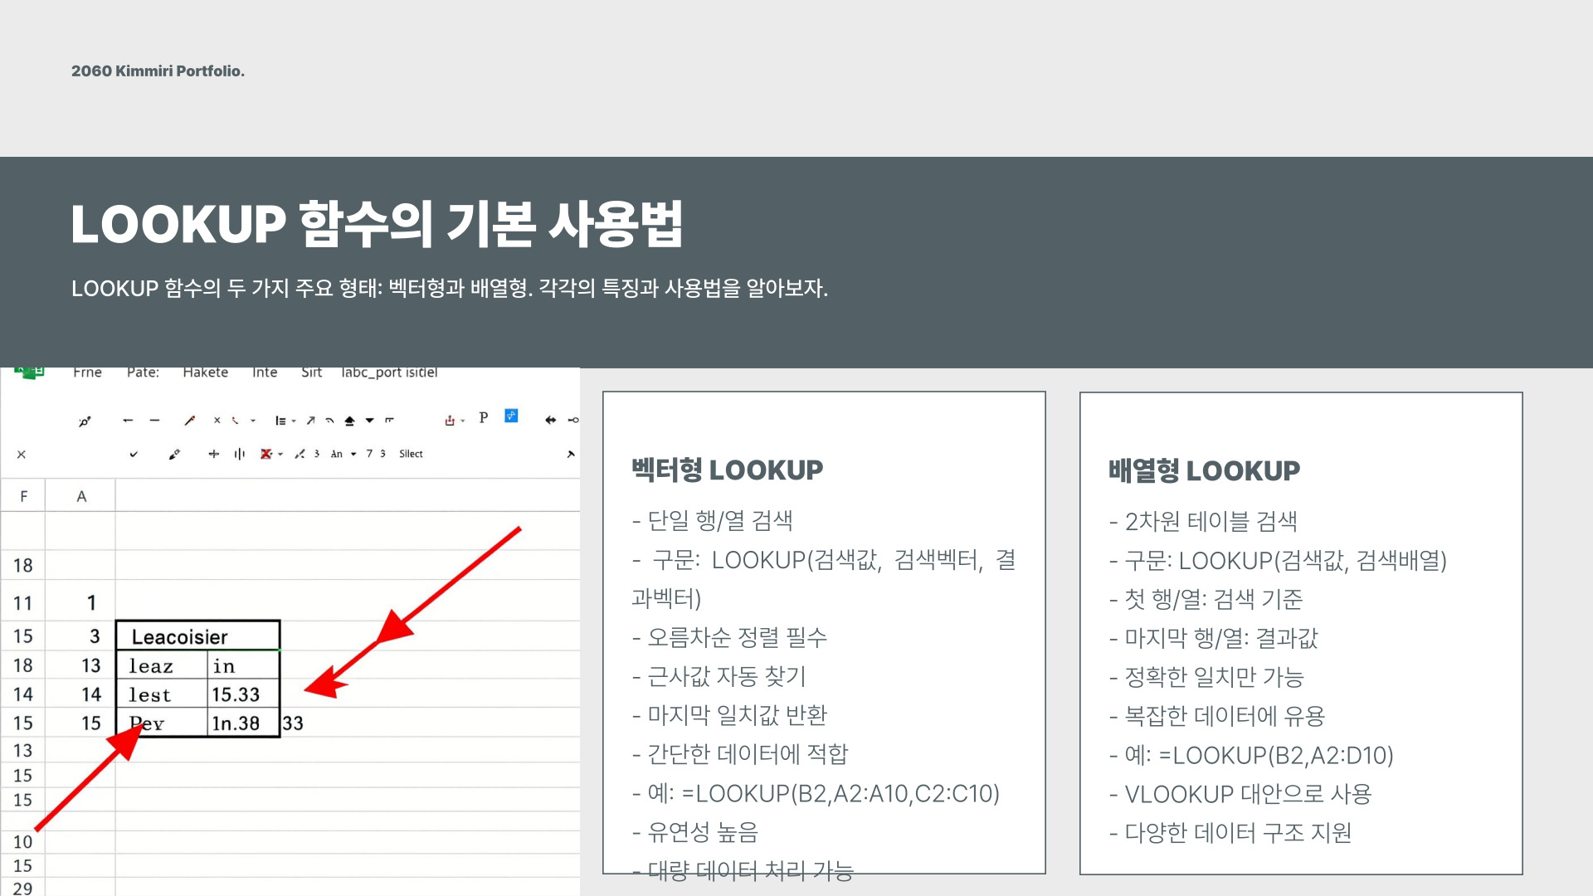Click the bold P toolbar icon
This screenshot has width=1593, height=896.
484,417
